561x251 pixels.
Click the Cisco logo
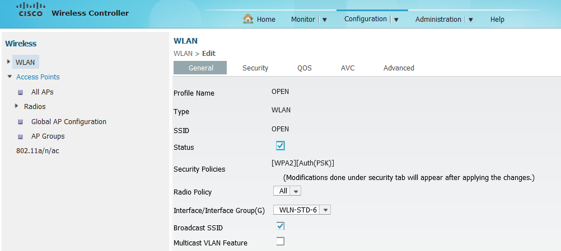click(x=30, y=10)
